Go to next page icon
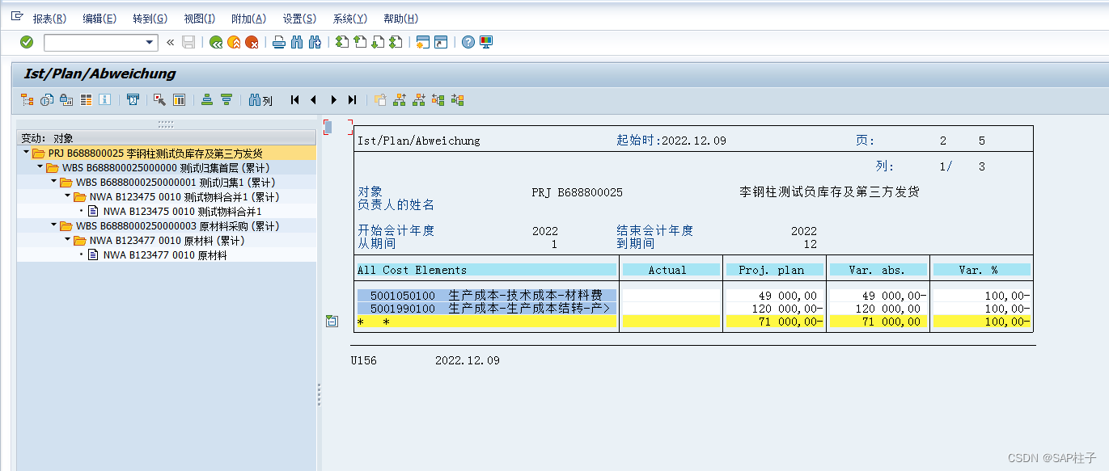The image size is (1109, 471). pyautogui.click(x=378, y=42)
